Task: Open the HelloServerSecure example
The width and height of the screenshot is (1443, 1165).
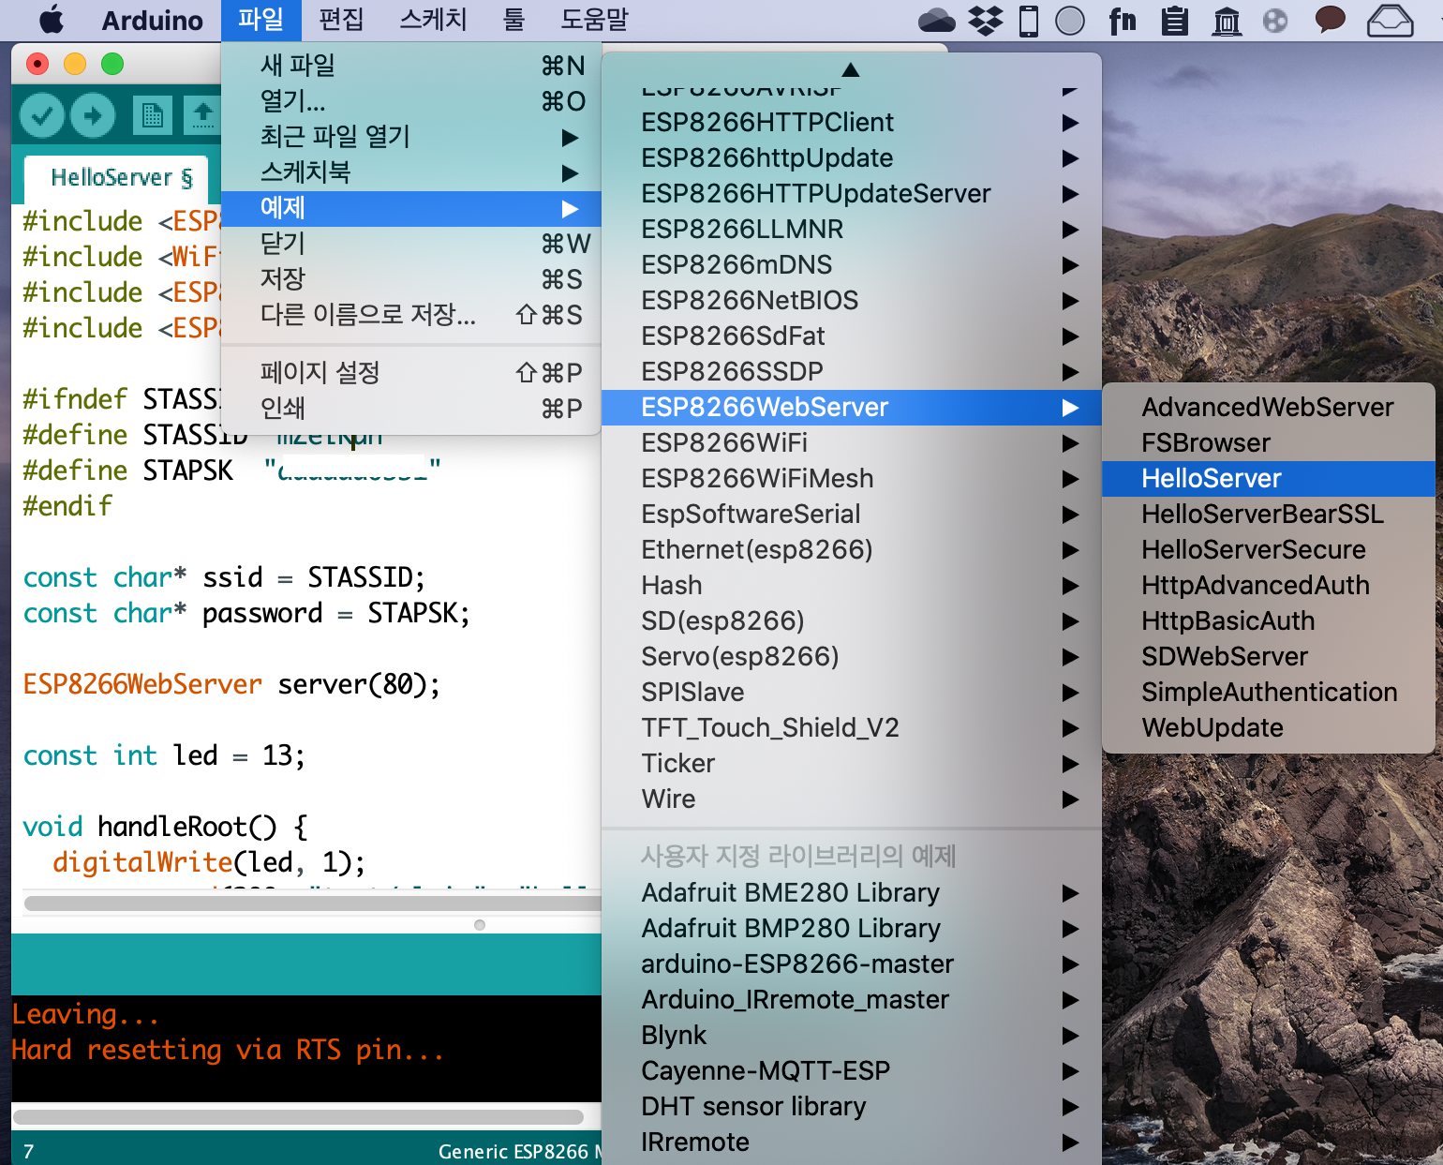Action: [x=1269, y=550]
